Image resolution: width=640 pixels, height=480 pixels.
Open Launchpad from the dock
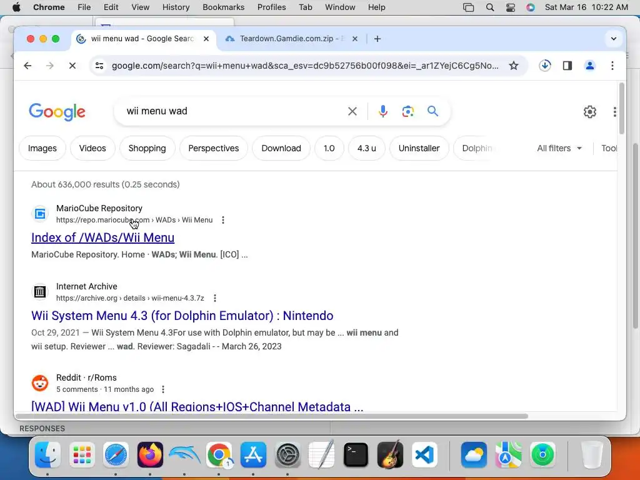coord(82,455)
